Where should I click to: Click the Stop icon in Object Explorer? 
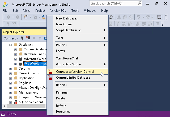tap(34, 38)
